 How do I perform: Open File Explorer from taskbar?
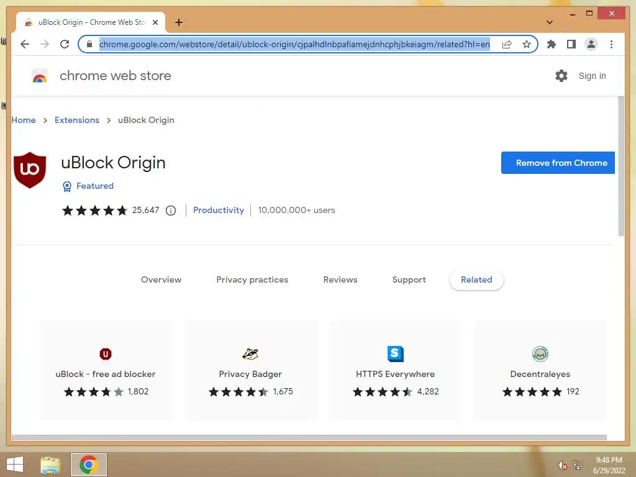(50, 465)
